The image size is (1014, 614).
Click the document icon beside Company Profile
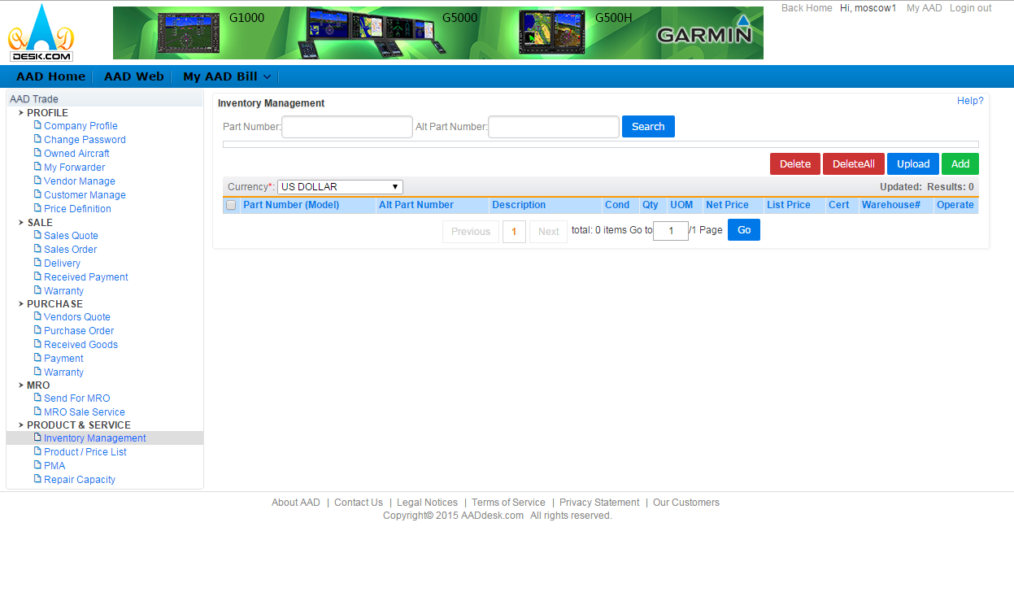(37, 125)
